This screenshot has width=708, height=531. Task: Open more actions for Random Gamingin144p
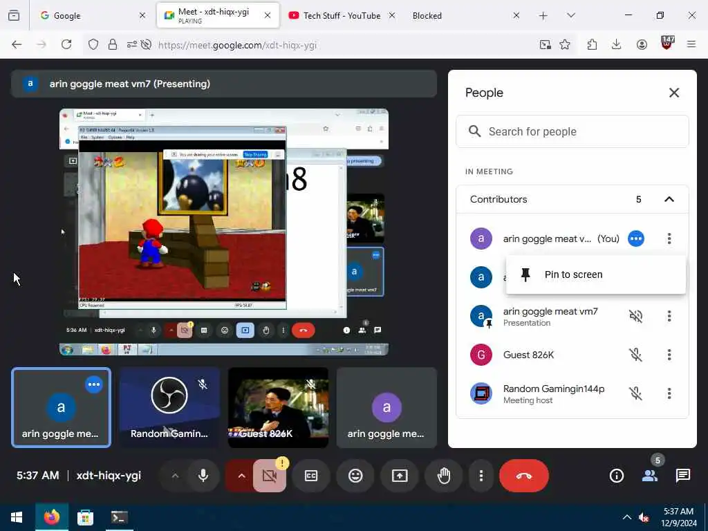coord(669,393)
